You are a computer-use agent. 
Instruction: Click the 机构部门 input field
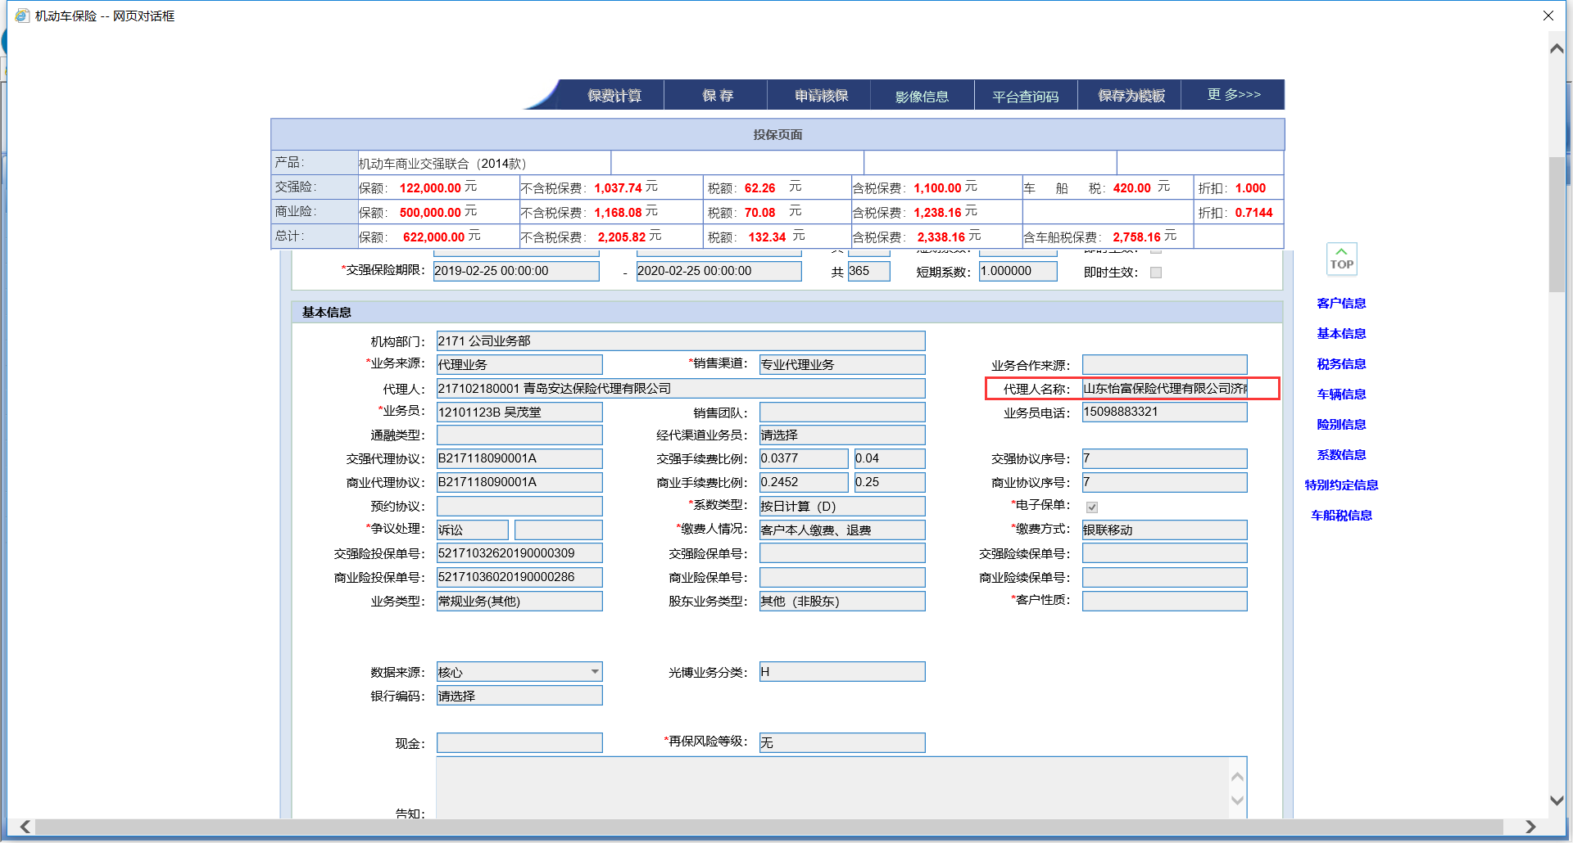pyautogui.click(x=681, y=340)
